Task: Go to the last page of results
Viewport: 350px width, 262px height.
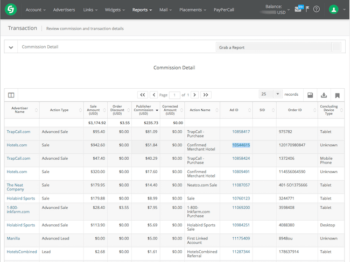Action: point(206,95)
